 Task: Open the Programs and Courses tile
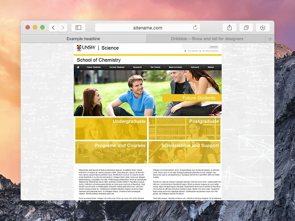coord(111,152)
